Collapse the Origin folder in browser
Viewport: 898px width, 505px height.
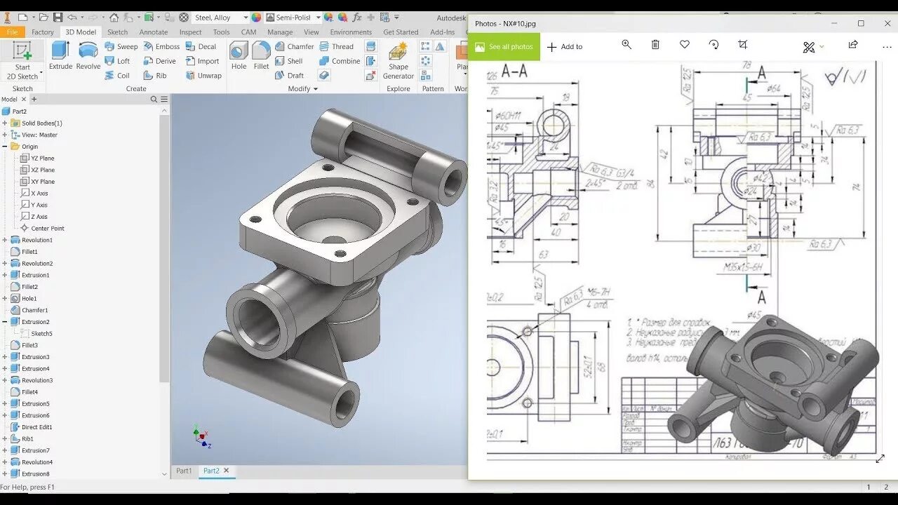point(5,147)
